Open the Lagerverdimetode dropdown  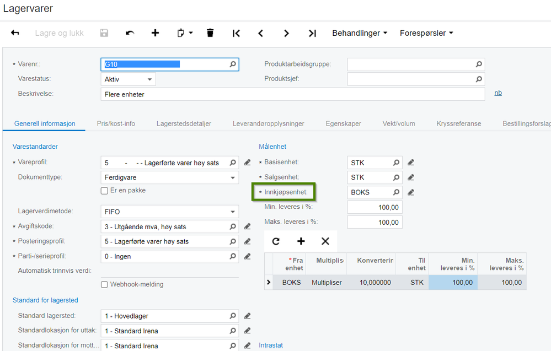coord(170,212)
